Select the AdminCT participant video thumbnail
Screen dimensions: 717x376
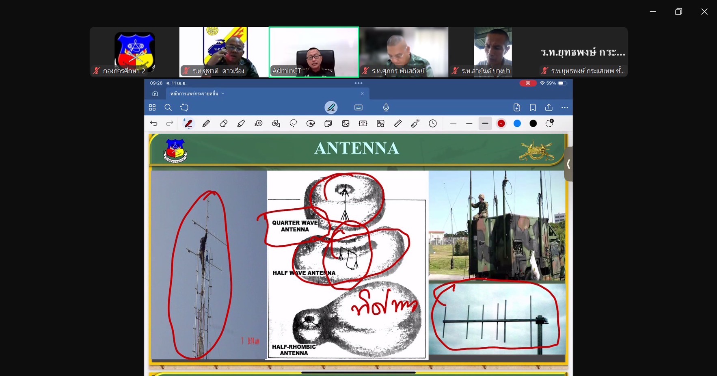(x=314, y=52)
